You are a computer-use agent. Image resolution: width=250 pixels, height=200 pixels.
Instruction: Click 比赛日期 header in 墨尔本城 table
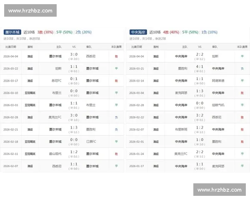click(x=11, y=47)
